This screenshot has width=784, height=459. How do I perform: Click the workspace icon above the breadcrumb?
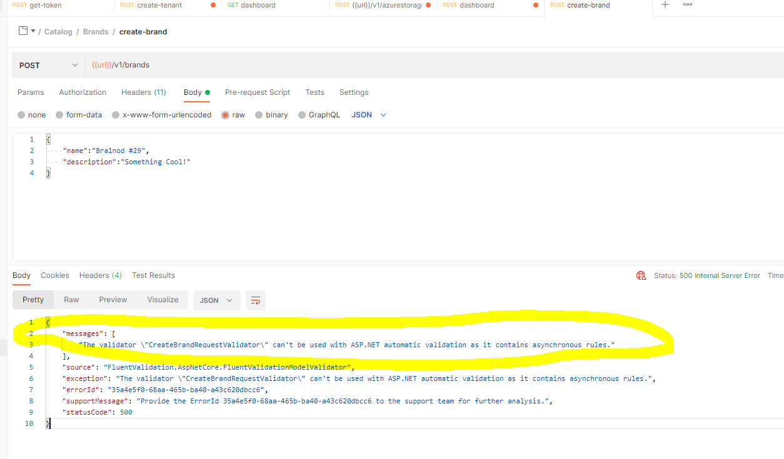(23, 31)
